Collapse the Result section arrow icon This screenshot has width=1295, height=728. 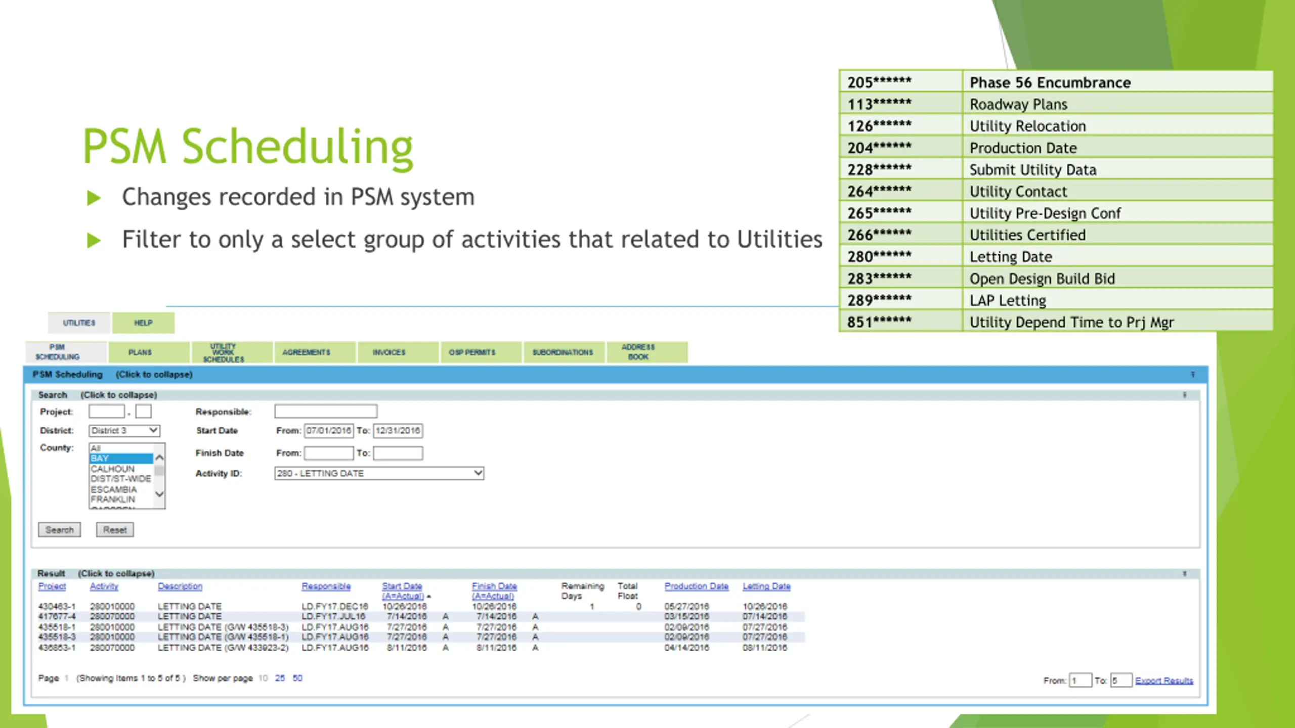[1184, 574]
